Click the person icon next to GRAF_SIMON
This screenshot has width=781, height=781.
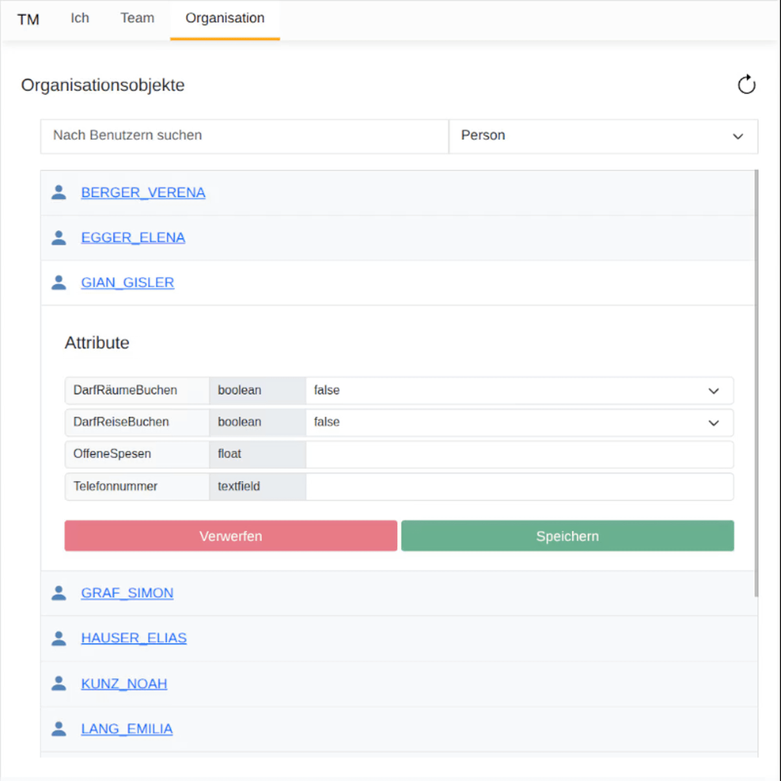point(59,593)
